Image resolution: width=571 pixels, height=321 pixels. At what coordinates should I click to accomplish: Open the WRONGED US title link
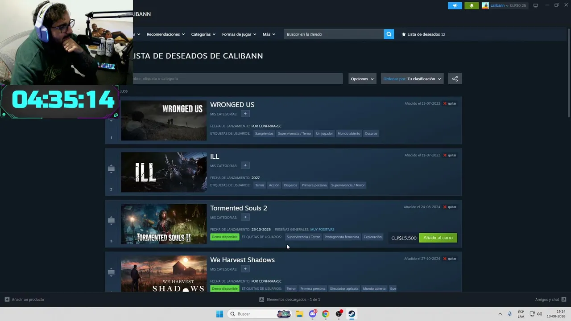(x=232, y=105)
